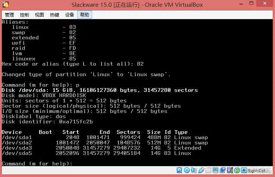Click the 'raid' alias line
The image size is (275, 177).
(x=44, y=48)
